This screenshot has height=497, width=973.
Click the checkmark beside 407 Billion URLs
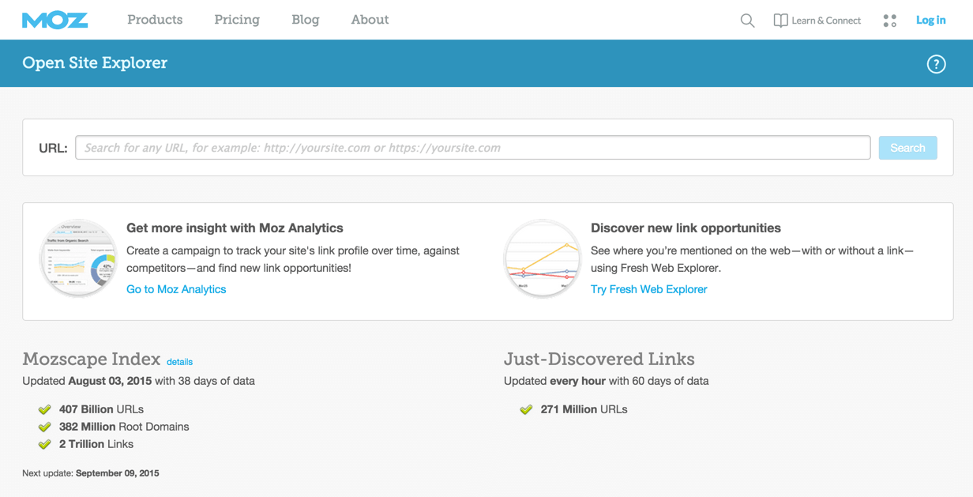[x=45, y=409]
